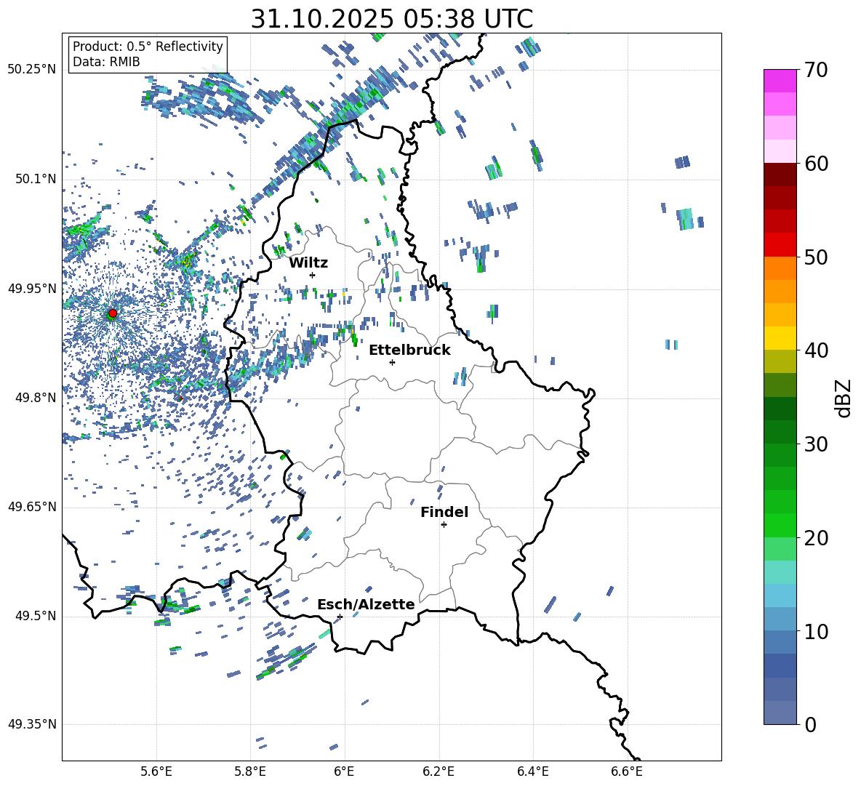Image resolution: width=861 pixels, height=786 pixels.
Task: Click the dark maroon swatch below 60
Action: 780,175
